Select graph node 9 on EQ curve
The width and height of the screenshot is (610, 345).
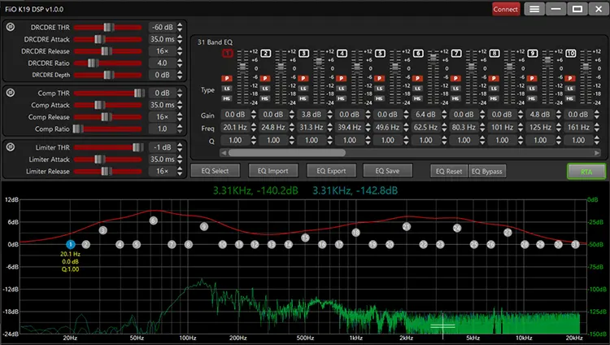(204, 227)
